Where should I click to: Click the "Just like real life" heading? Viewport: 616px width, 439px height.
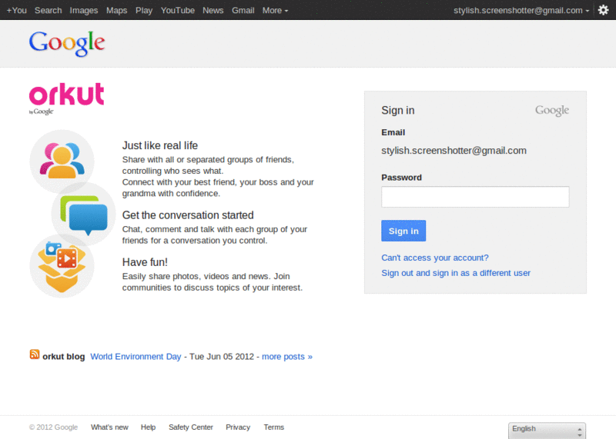tap(160, 145)
